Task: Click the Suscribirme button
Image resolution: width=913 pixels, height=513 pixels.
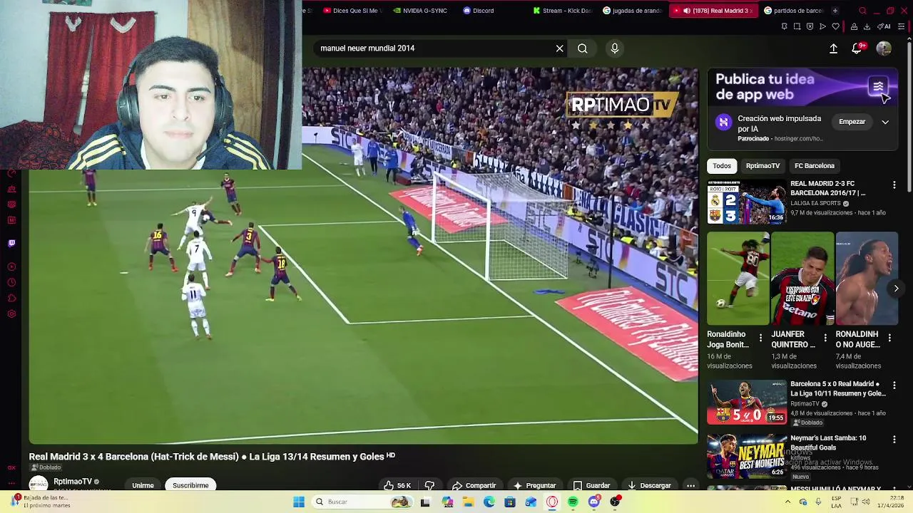Action: [190, 485]
